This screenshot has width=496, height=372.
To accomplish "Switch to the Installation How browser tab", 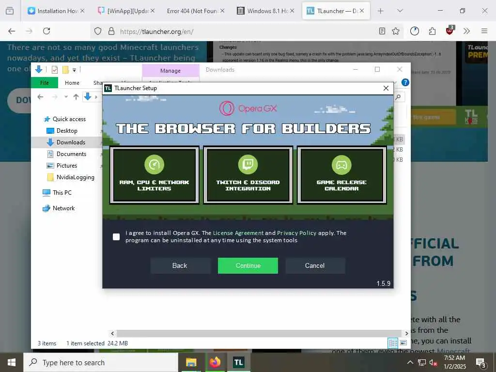I will 56,11.
